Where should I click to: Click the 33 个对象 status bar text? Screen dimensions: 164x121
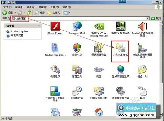tap(7, 119)
